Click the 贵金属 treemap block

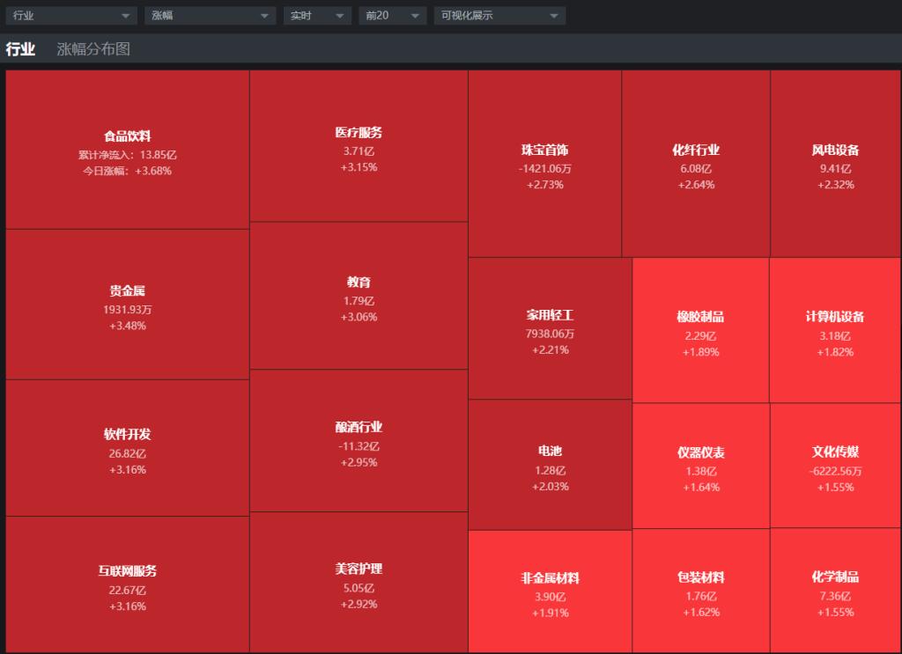(128, 305)
